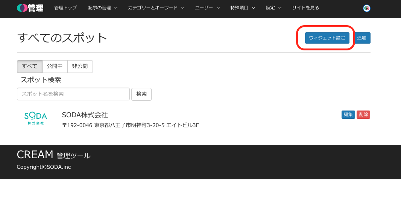The height and width of the screenshot is (200, 401).
Task: Open the user avatar icon menu
Action: (x=367, y=8)
